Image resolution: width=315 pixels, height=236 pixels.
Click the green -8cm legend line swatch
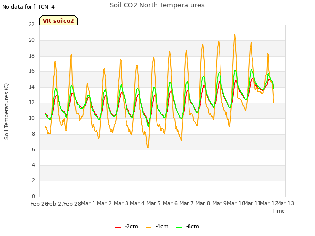[x=179, y=227]
